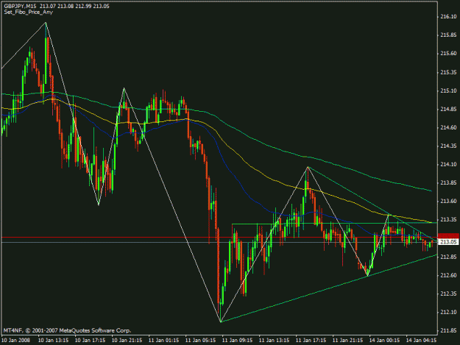Click the Set_Fibo_Price_Any indicator label
Screen dimensions: 460x345
coord(29,13)
